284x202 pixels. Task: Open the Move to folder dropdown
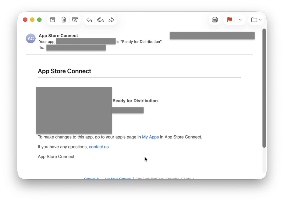[x=256, y=20]
